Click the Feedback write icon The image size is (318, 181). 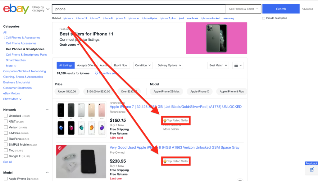click(311, 170)
